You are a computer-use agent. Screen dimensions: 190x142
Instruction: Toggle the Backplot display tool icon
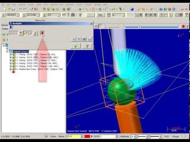21,33
